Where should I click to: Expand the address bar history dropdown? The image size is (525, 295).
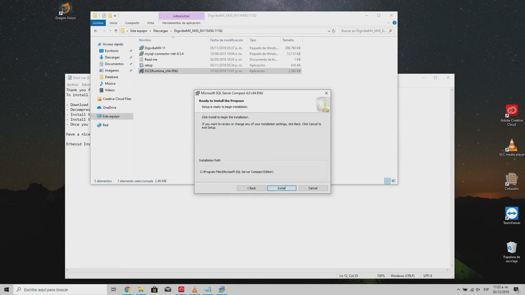(x=329, y=31)
